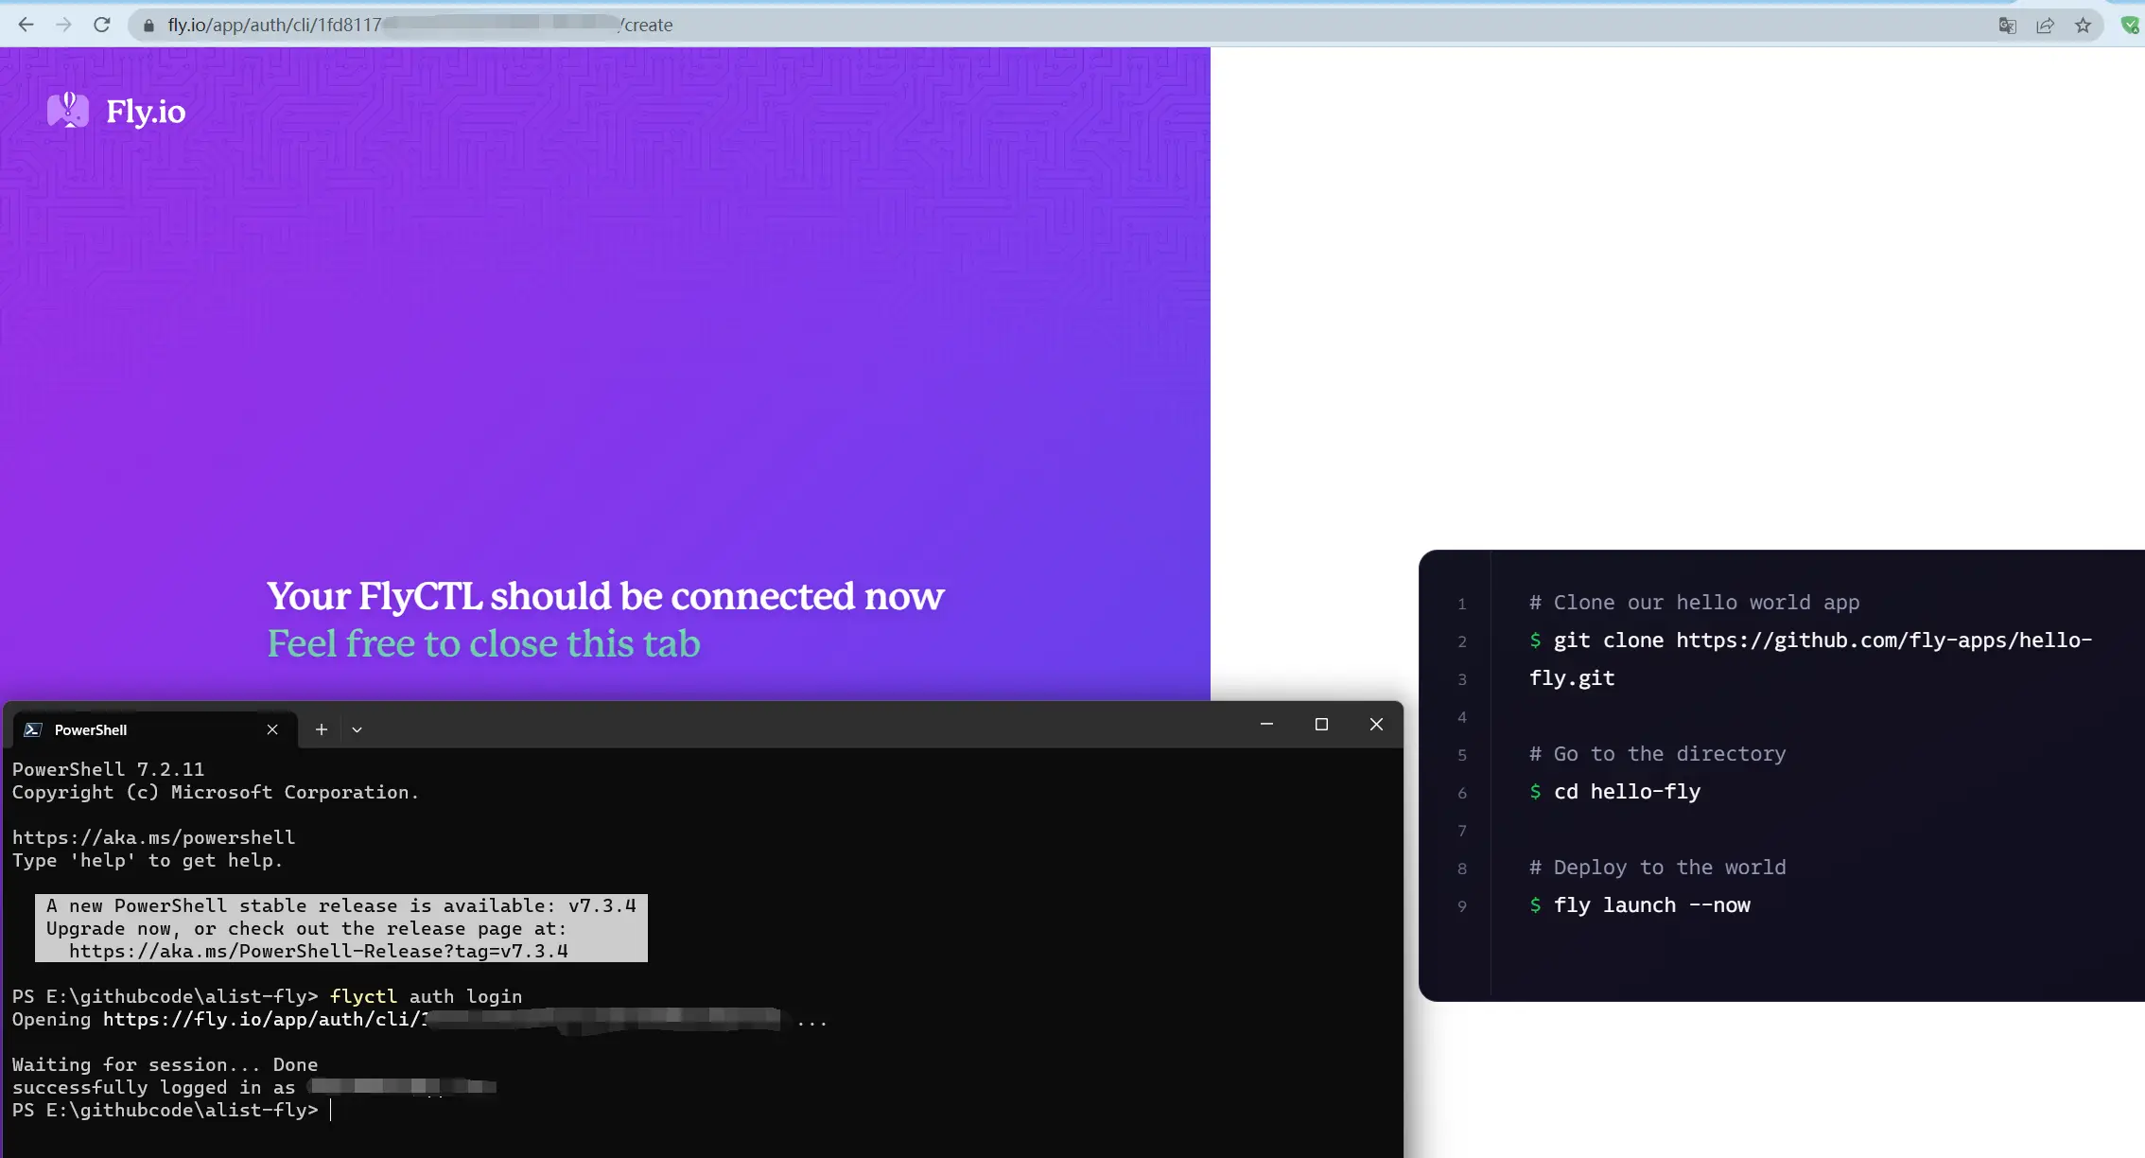
Task: Bookmark this page with the star icon
Action: pos(2083,26)
